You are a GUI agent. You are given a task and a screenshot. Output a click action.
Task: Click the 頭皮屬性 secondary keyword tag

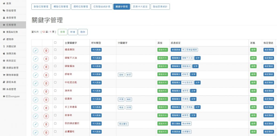tap(123, 124)
